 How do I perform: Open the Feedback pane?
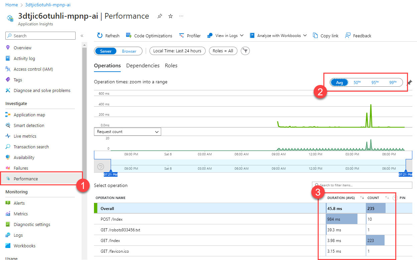click(x=358, y=36)
